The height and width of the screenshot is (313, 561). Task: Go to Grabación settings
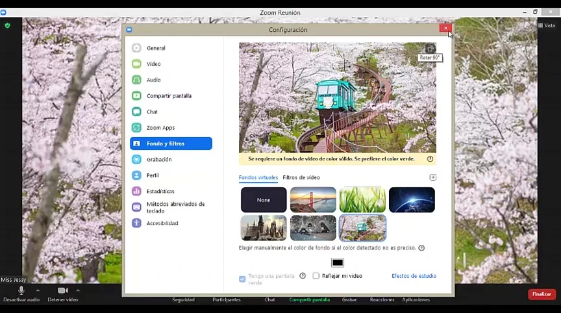click(159, 160)
